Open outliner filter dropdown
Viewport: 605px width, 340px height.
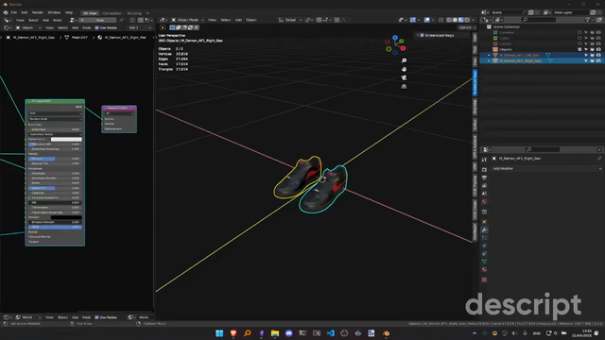coord(589,20)
